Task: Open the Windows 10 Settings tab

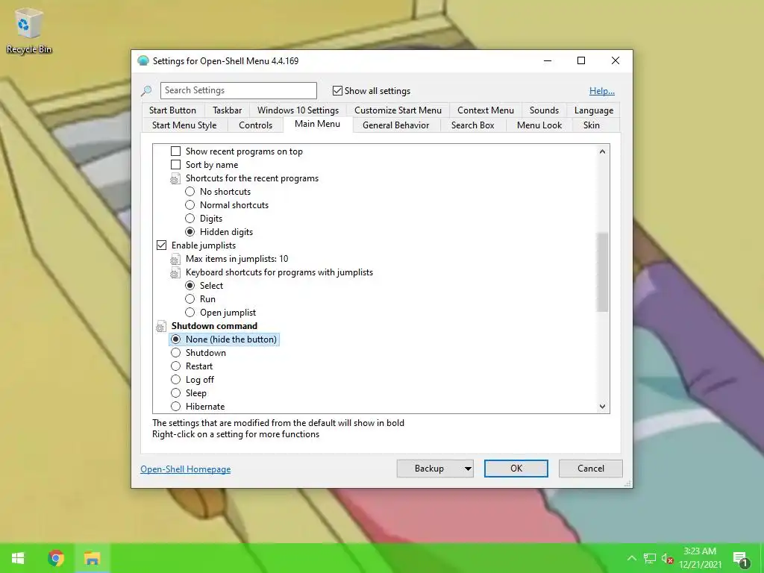Action: [298, 110]
